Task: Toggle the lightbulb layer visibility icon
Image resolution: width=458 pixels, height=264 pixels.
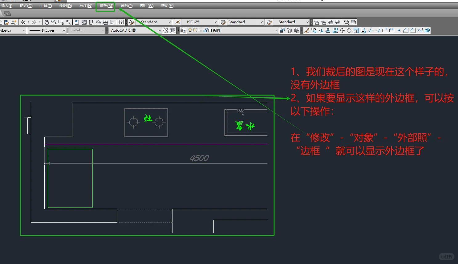Action: tap(190, 30)
